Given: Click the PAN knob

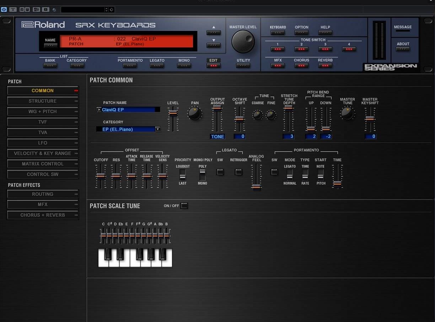Looking at the screenshot, I should [x=195, y=114].
